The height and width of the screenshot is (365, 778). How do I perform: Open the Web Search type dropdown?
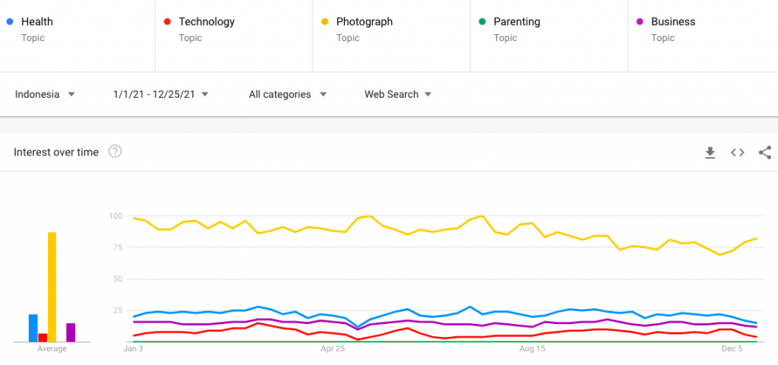(x=398, y=95)
